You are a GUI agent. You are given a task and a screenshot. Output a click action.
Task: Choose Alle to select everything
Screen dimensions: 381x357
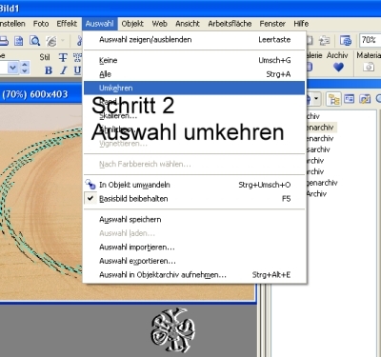(x=194, y=74)
